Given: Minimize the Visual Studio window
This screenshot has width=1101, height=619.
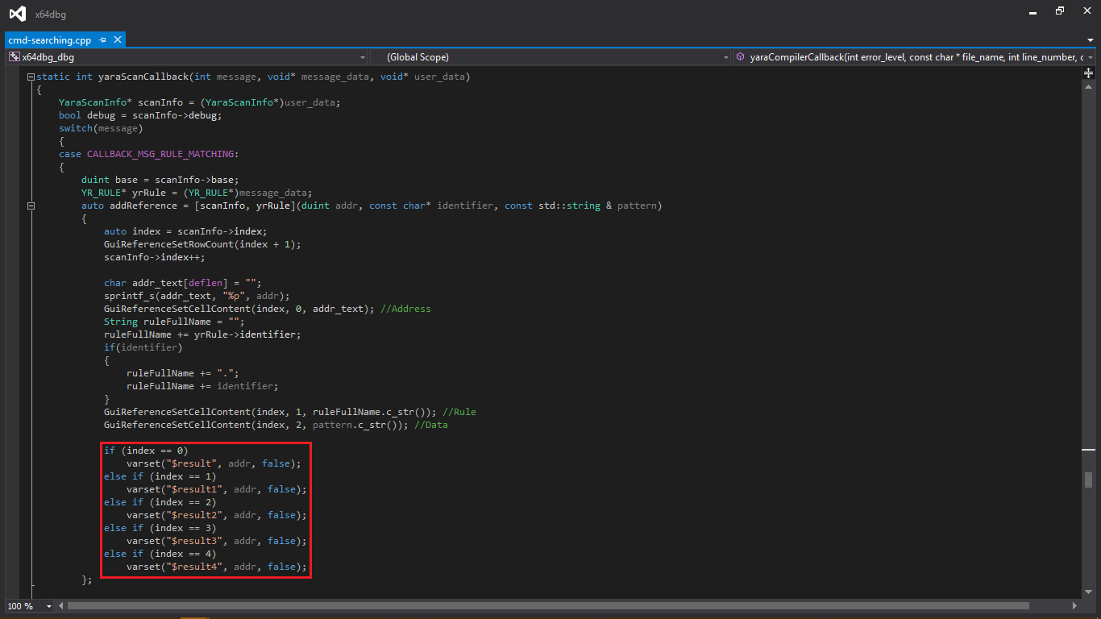Looking at the screenshot, I should coord(1033,11).
